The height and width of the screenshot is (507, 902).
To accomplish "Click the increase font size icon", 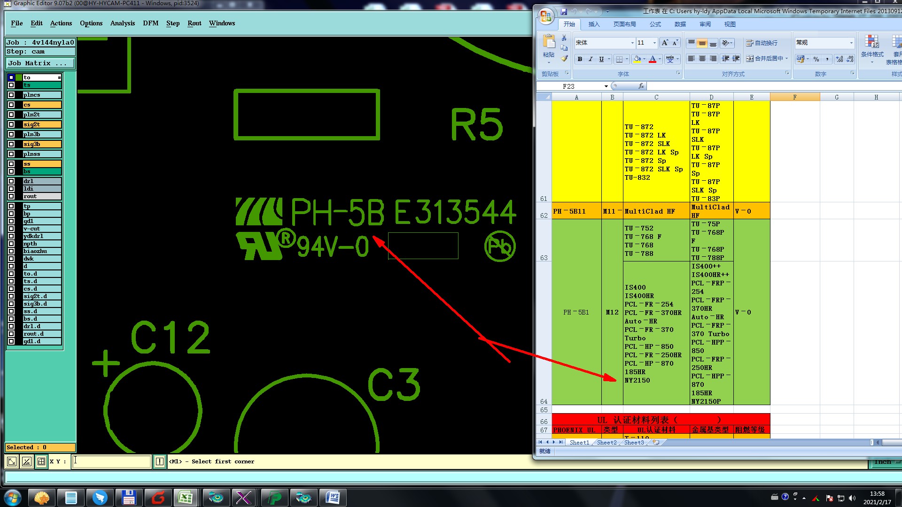I will 665,43.
